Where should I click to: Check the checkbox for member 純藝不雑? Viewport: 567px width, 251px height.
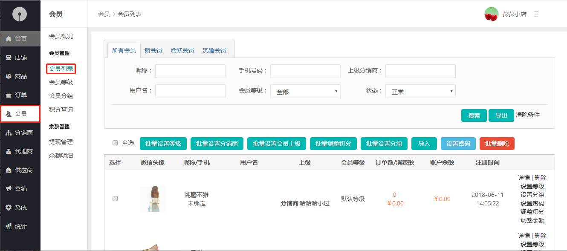click(115, 199)
